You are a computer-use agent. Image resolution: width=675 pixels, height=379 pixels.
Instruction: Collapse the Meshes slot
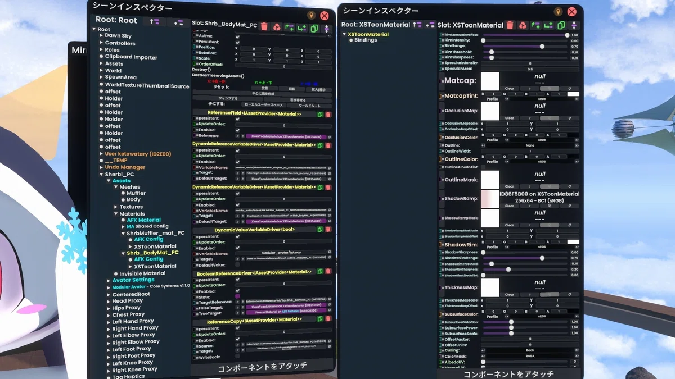(115, 187)
